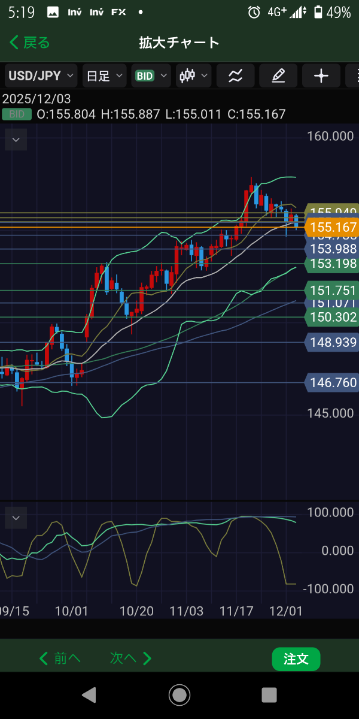Open the USD/JPY currency pair dropdown
This screenshot has height=719, width=359.
(41, 75)
